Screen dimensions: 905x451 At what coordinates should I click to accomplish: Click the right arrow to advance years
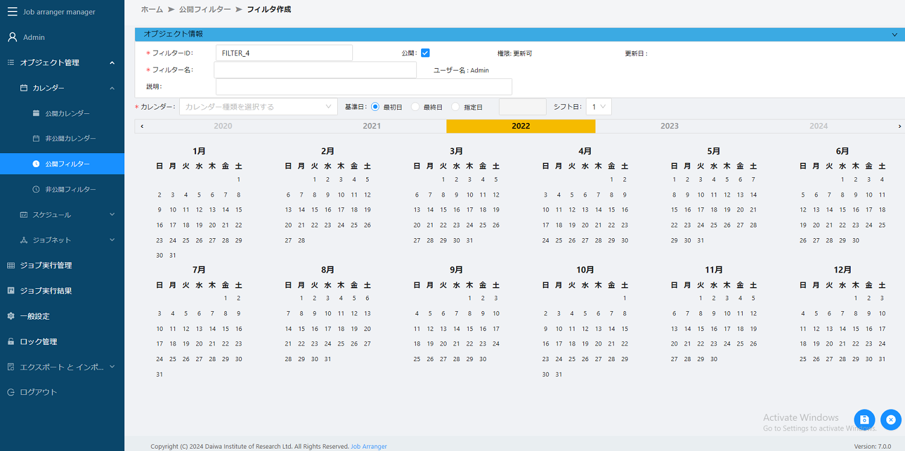click(900, 126)
